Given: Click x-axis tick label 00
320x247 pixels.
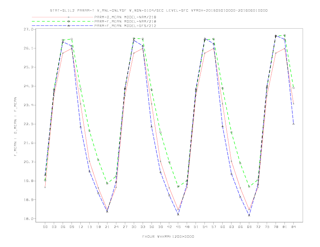Looking at the screenshot, I should pyautogui.click(x=45, y=227).
